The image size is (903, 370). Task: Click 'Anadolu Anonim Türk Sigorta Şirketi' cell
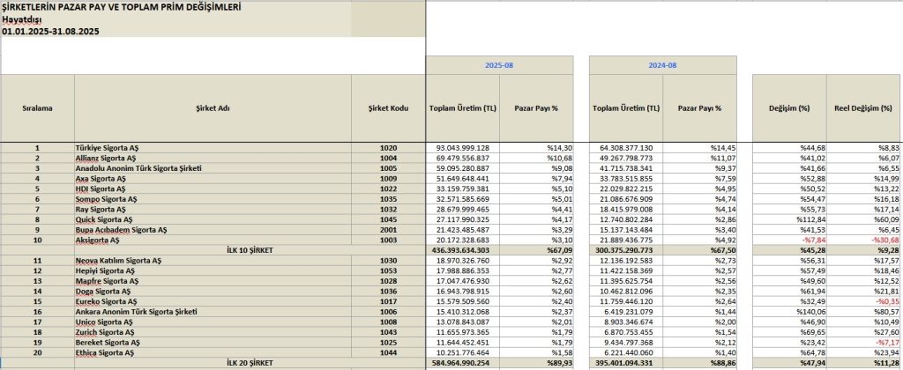(x=213, y=168)
